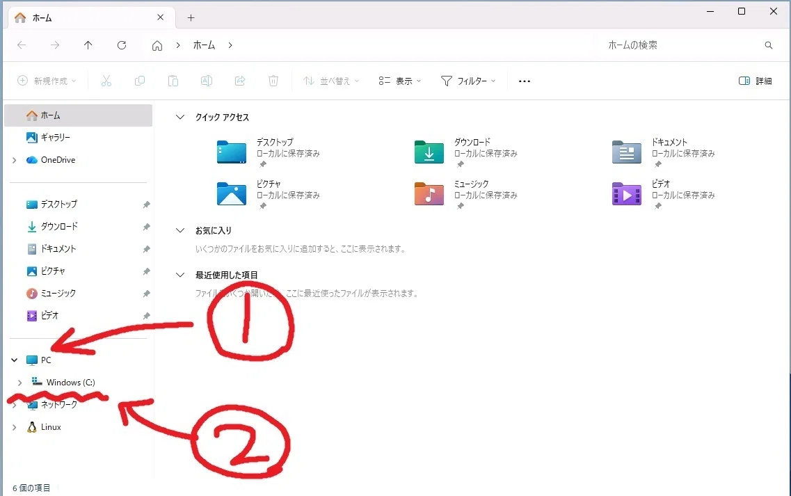Click pin icon next to sidebar デスクトップ
This screenshot has width=791, height=496.
146,205
